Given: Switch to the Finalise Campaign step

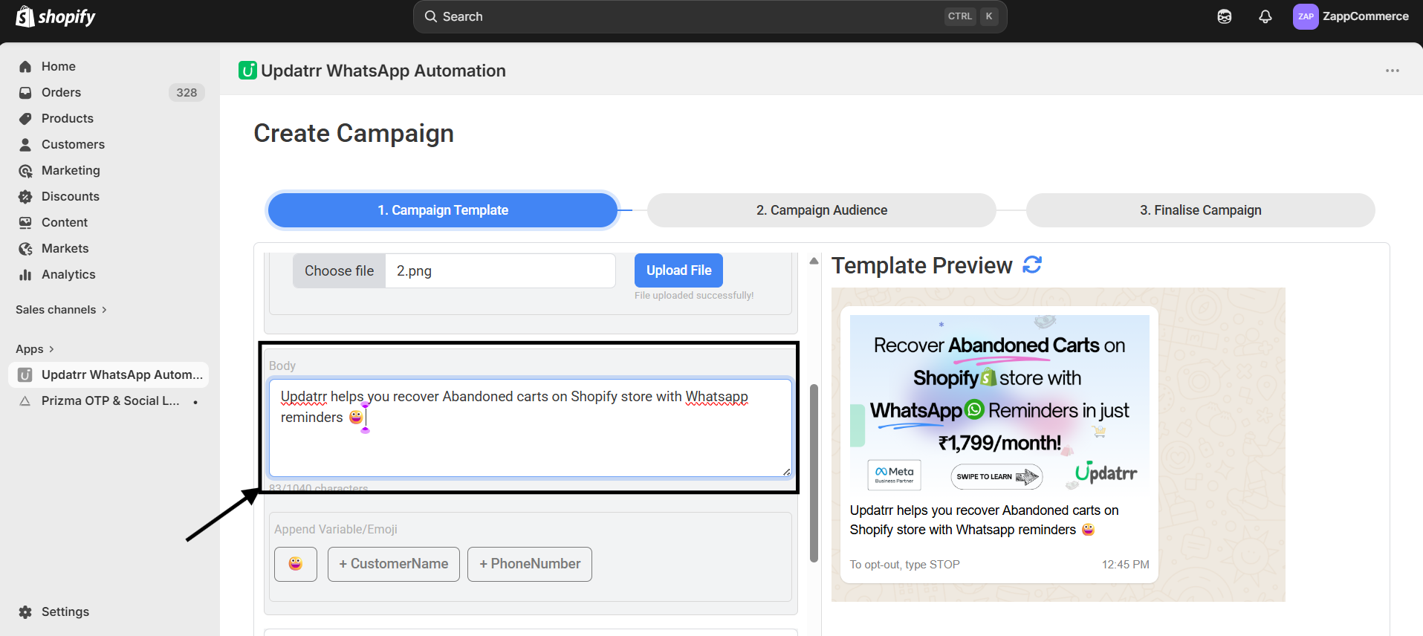Looking at the screenshot, I should (x=1200, y=210).
